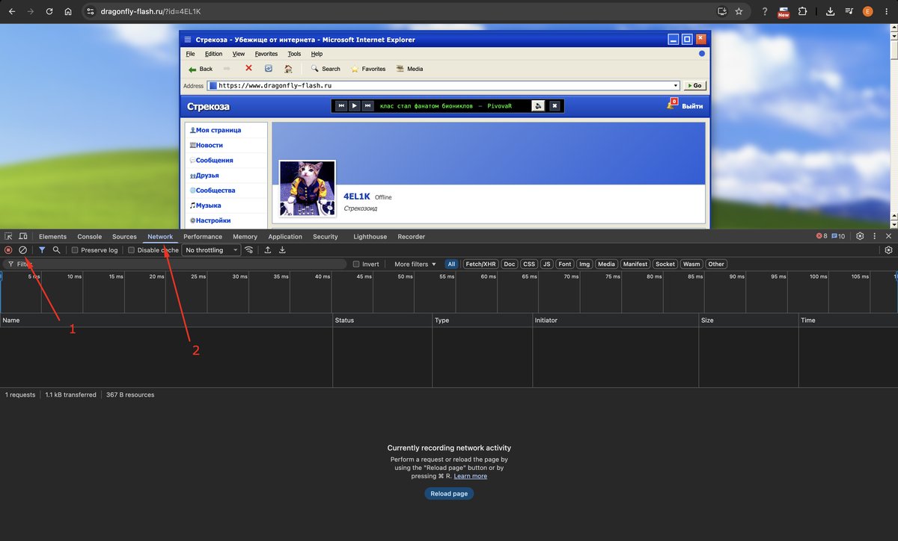Follow the Learn more link

tap(470, 476)
